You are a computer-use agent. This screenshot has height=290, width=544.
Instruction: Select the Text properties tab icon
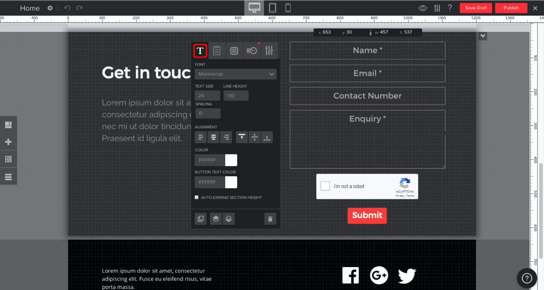[200, 51]
